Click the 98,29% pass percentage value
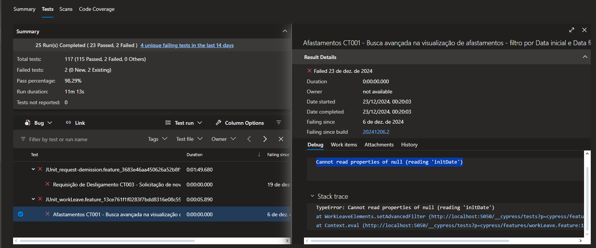 tap(73, 81)
